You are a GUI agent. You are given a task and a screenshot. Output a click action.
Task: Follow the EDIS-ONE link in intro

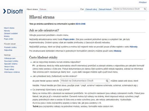click(x=81, y=24)
